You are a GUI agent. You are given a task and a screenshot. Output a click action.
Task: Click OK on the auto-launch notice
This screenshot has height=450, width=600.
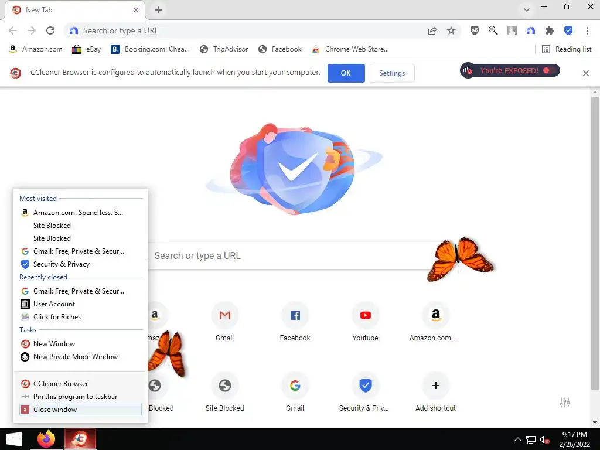coord(346,73)
